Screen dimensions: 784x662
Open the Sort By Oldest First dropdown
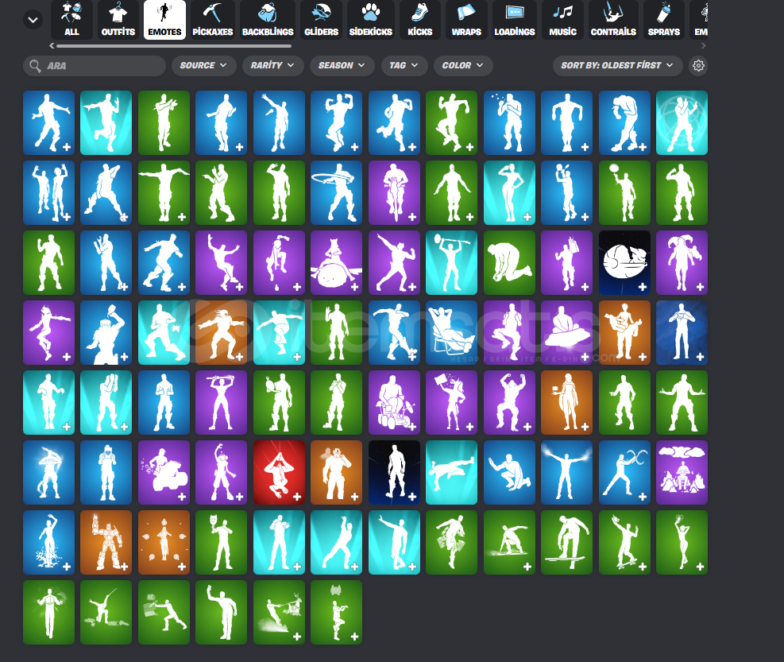[616, 66]
